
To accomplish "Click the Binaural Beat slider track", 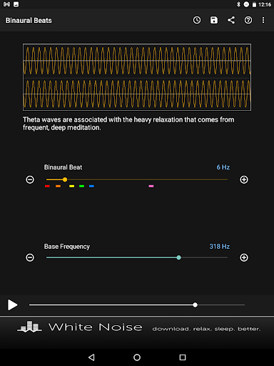I will click(x=137, y=179).
